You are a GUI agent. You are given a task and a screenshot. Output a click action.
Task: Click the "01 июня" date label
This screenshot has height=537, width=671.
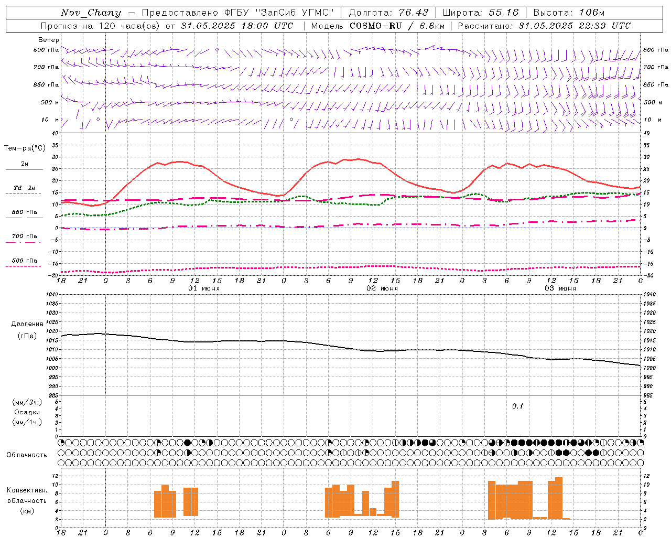(x=204, y=288)
